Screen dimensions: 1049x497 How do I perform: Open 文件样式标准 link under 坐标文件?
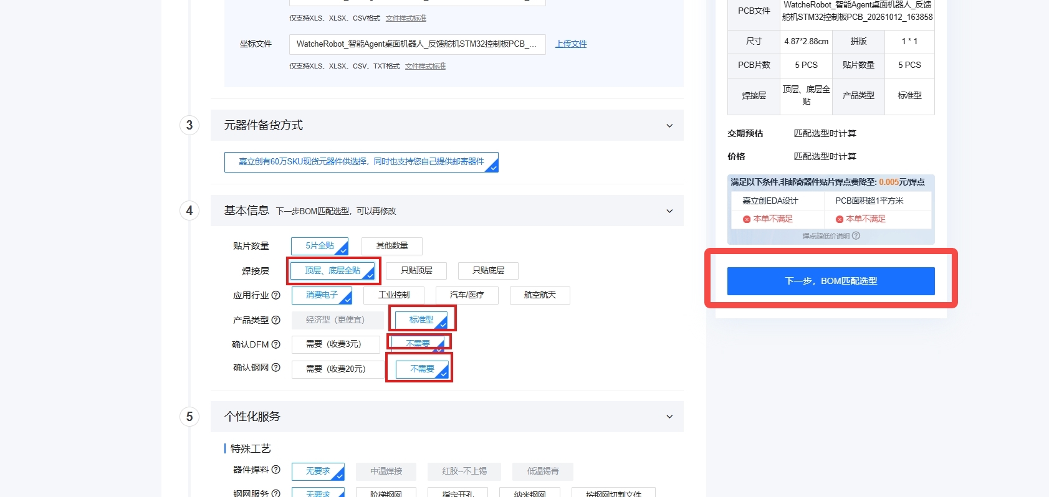(425, 66)
